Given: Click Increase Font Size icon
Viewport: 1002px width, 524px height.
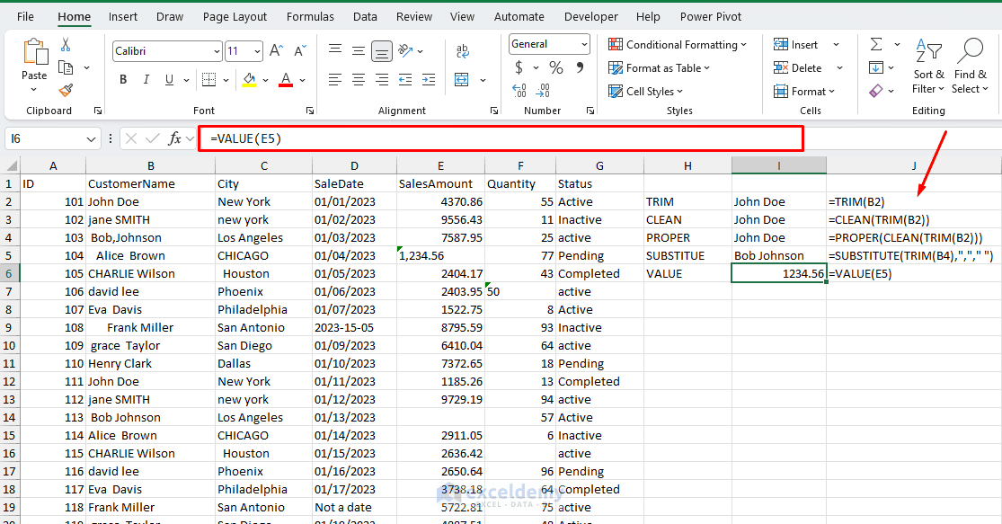Looking at the screenshot, I should 277,50.
